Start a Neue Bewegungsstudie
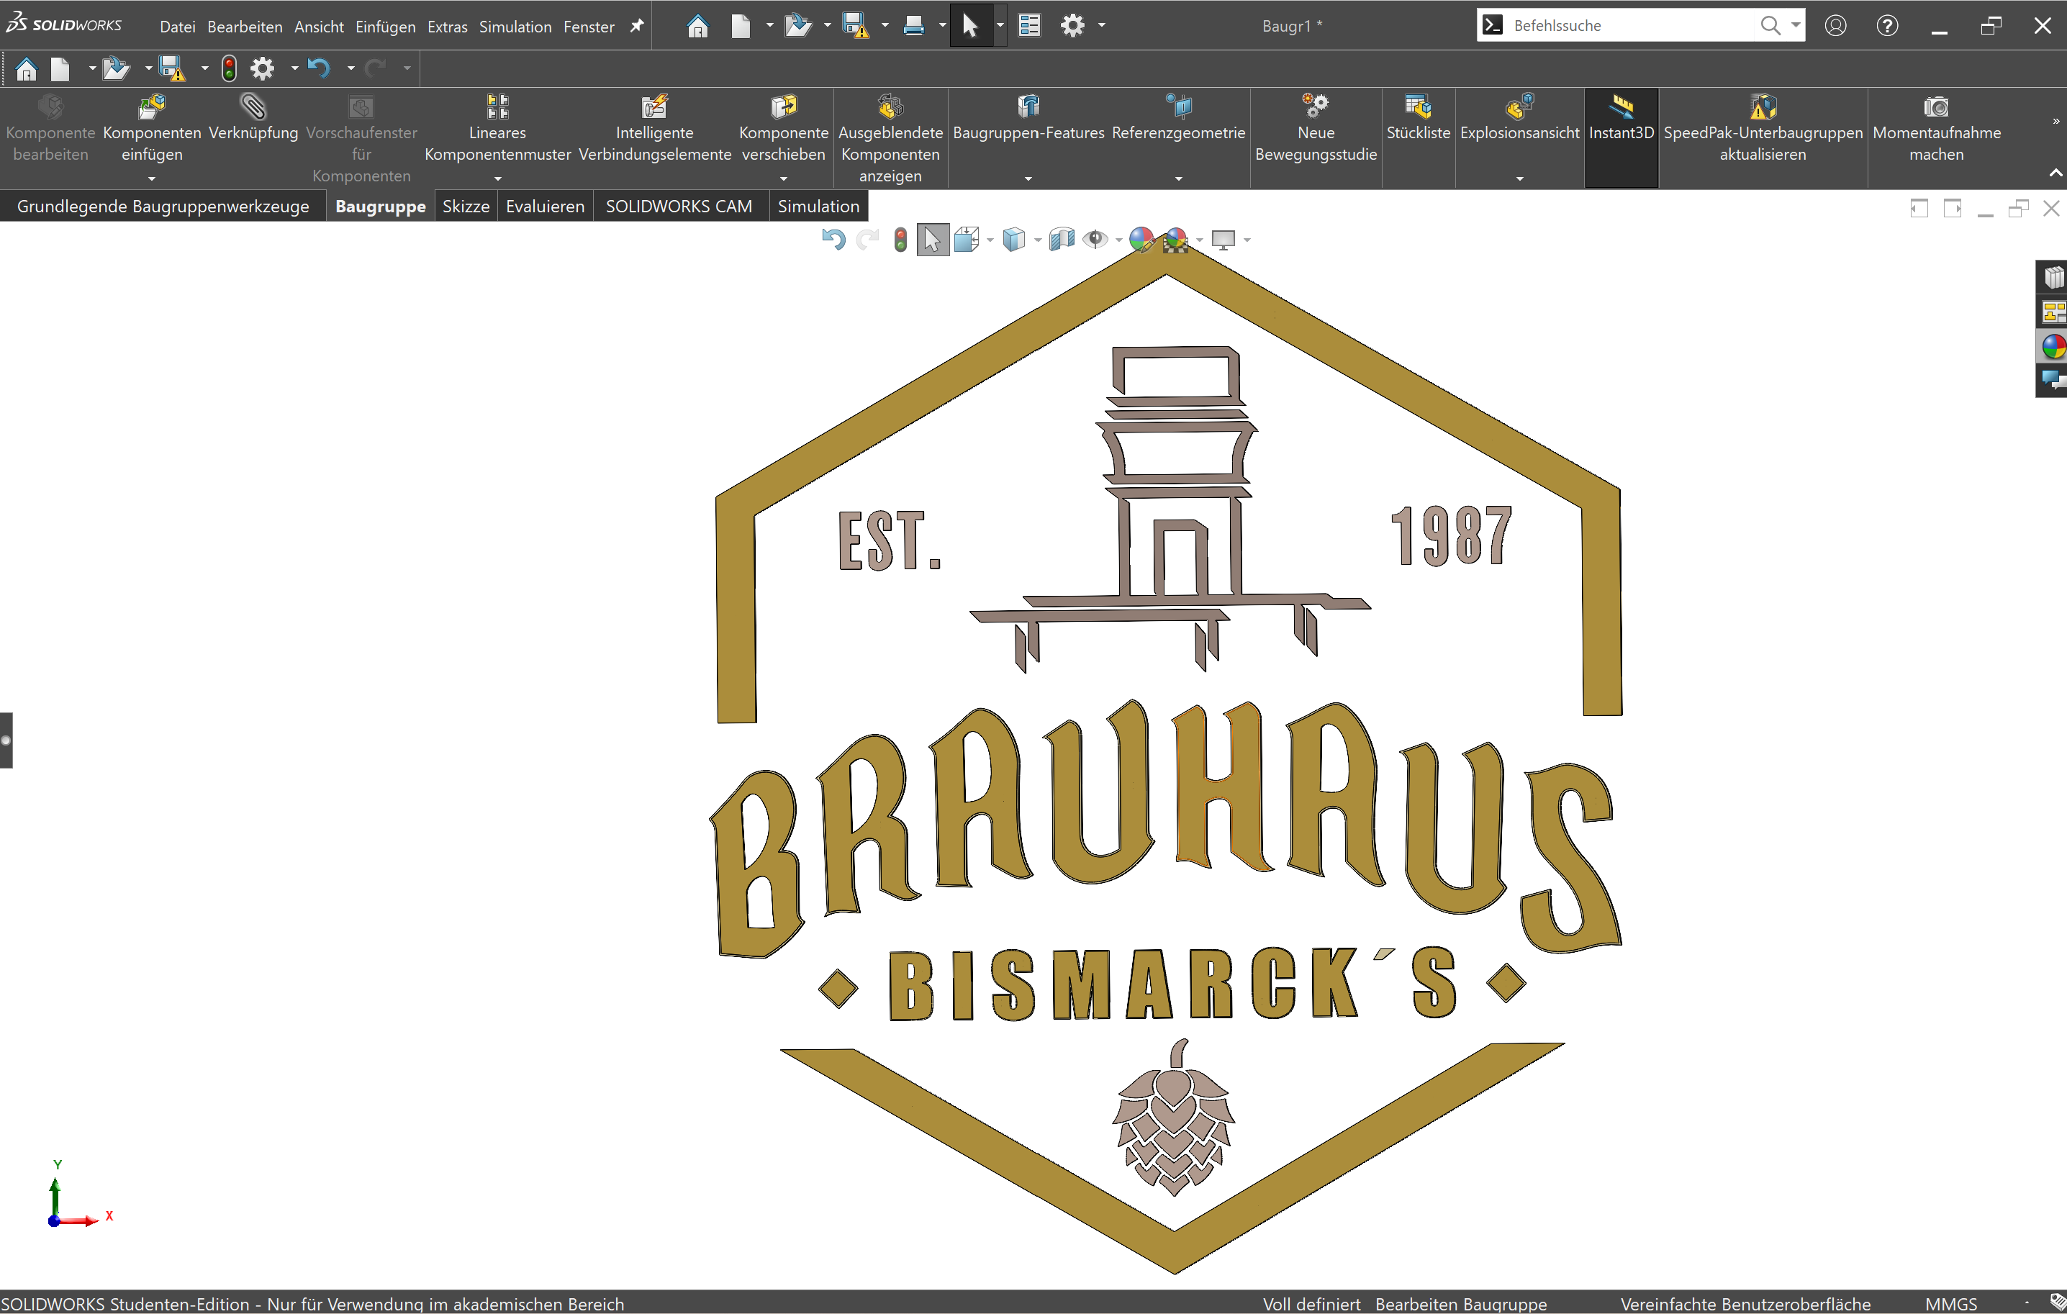The height and width of the screenshot is (1314, 2067). pyautogui.click(x=1316, y=129)
